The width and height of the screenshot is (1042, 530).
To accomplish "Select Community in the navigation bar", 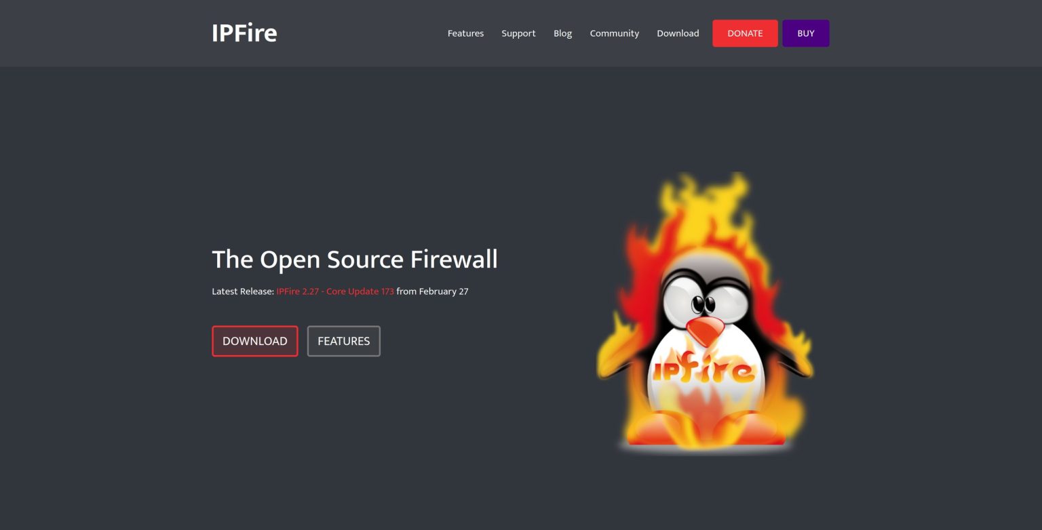I will pyautogui.click(x=614, y=33).
